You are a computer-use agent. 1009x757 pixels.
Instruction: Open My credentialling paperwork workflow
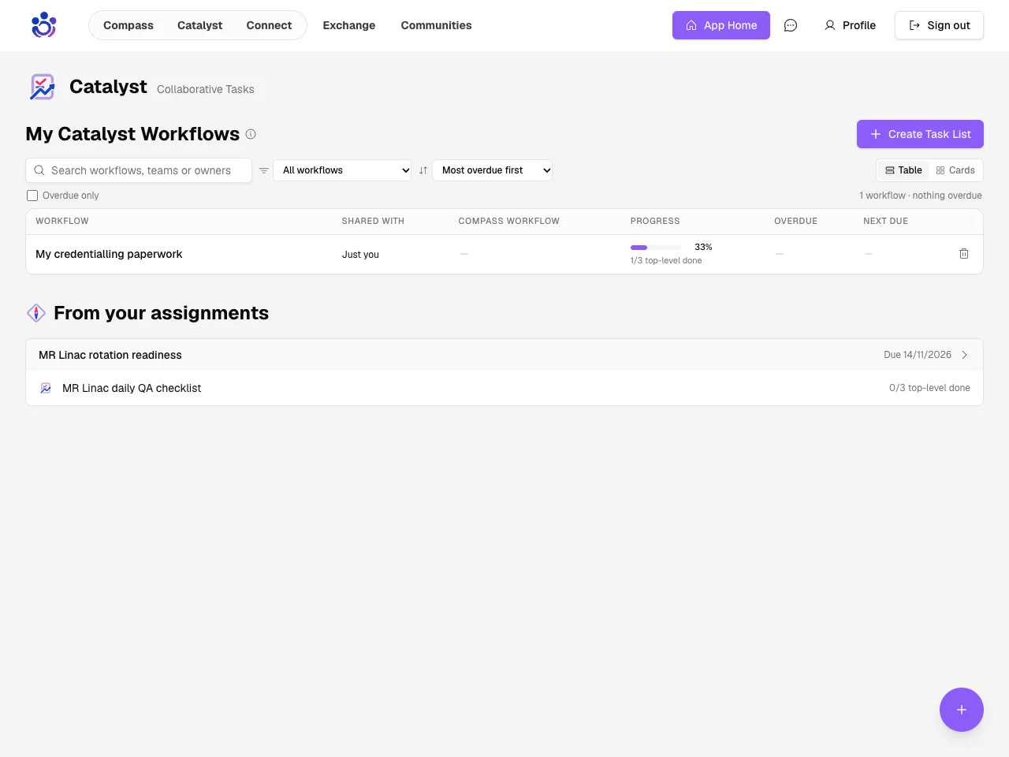tap(109, 254)
